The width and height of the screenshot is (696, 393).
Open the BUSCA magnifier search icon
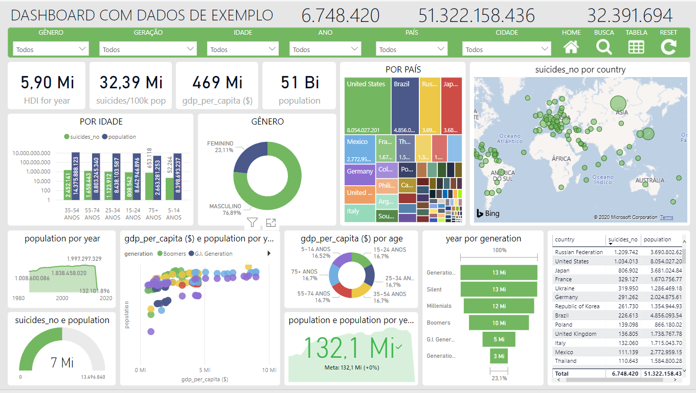(604, 47)
